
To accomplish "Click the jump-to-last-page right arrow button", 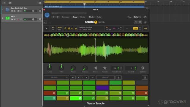I will pyautogui.click(x=92, y=78).
